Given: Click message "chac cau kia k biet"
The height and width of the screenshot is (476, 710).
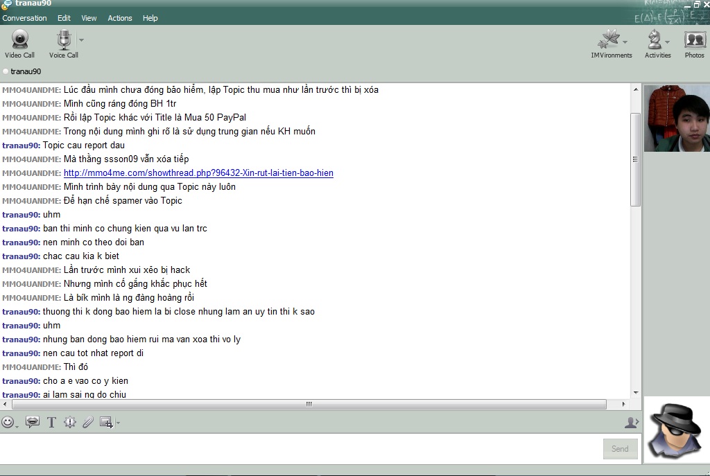Looking at the screenshot, I should tap(81, 256).
